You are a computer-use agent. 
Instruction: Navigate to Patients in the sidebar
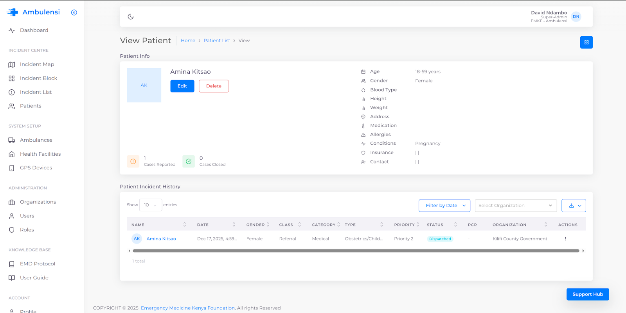31,106
